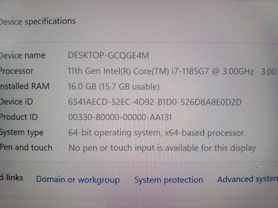Click the Processor label
The height and width of the screenshot is (208, 278).
coord(17,71)
